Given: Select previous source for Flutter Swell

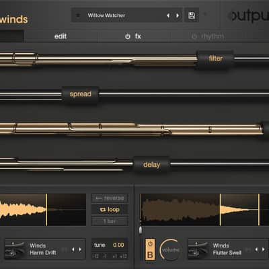Looking at the screenshot, I should coord(256,249).
